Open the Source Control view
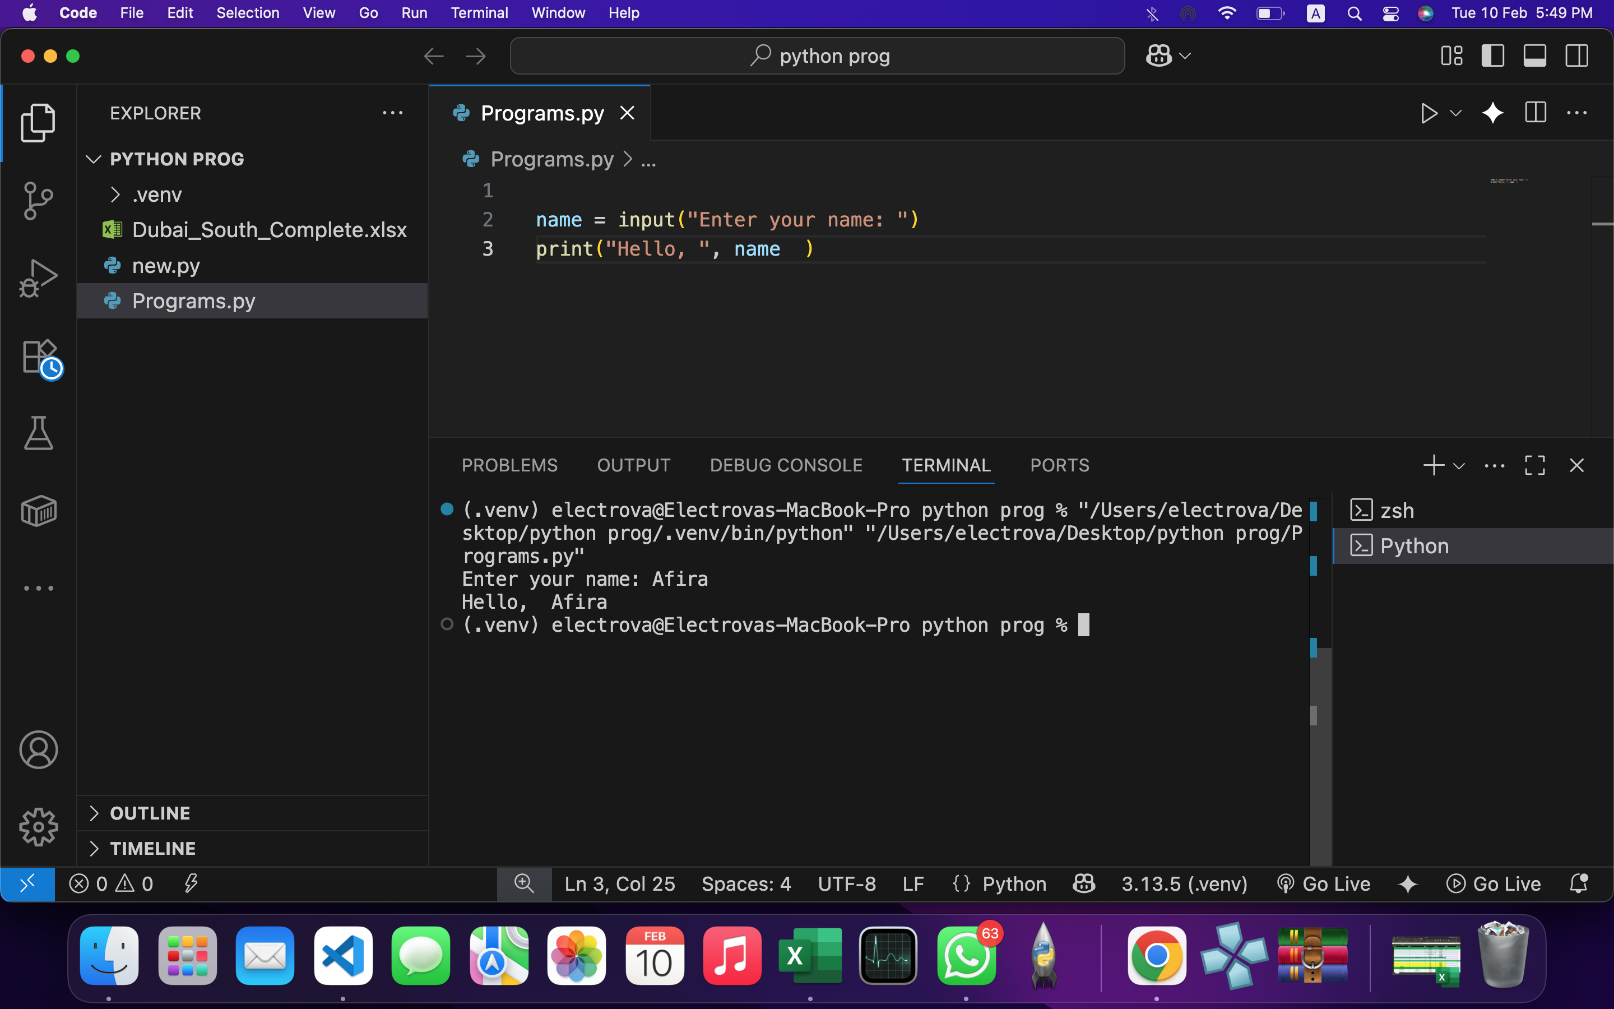 [x=38, y=200]
